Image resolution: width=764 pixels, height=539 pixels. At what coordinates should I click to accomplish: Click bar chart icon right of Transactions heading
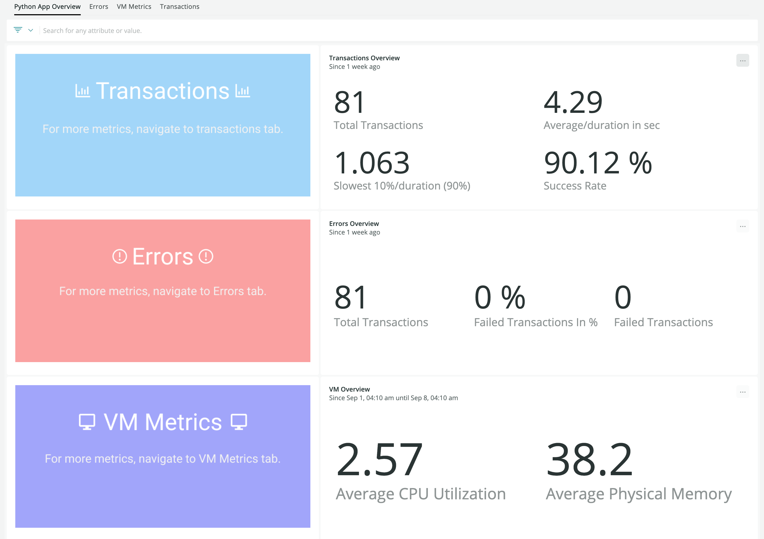tap(243, 91)
